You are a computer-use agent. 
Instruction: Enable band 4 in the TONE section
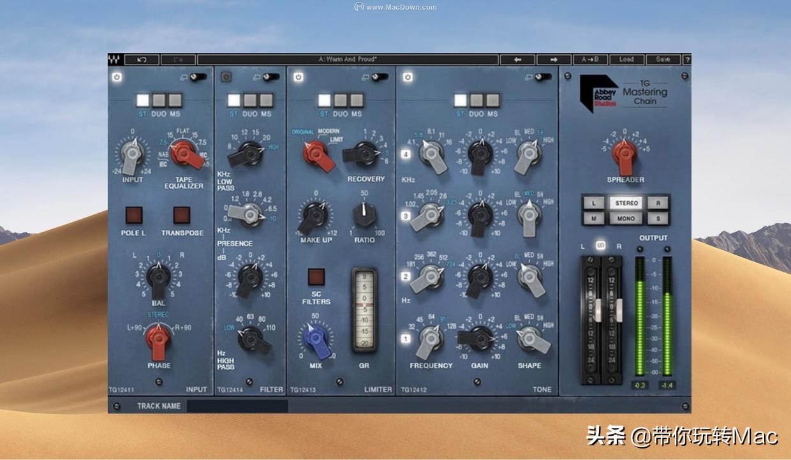tap(406, 153)
